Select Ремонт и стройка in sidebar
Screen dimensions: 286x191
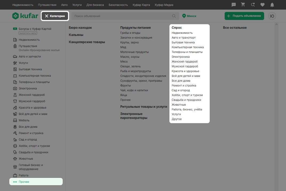tap(31, 133)
